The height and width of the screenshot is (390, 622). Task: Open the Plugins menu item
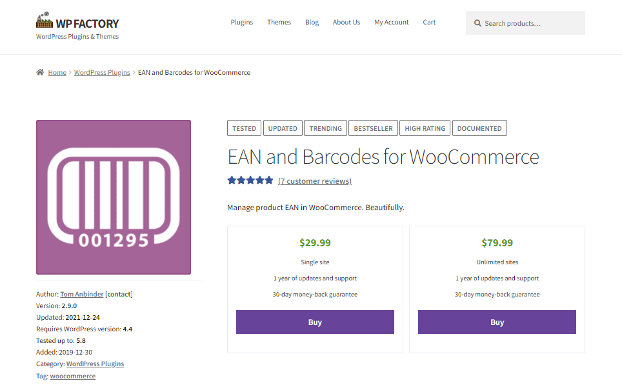[241, 22]
